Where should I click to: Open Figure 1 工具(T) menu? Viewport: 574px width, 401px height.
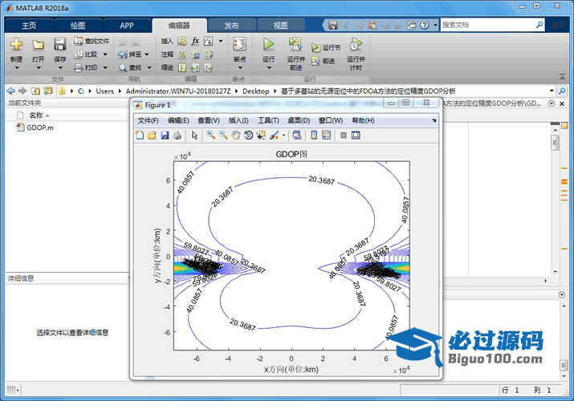pos(268,120)
